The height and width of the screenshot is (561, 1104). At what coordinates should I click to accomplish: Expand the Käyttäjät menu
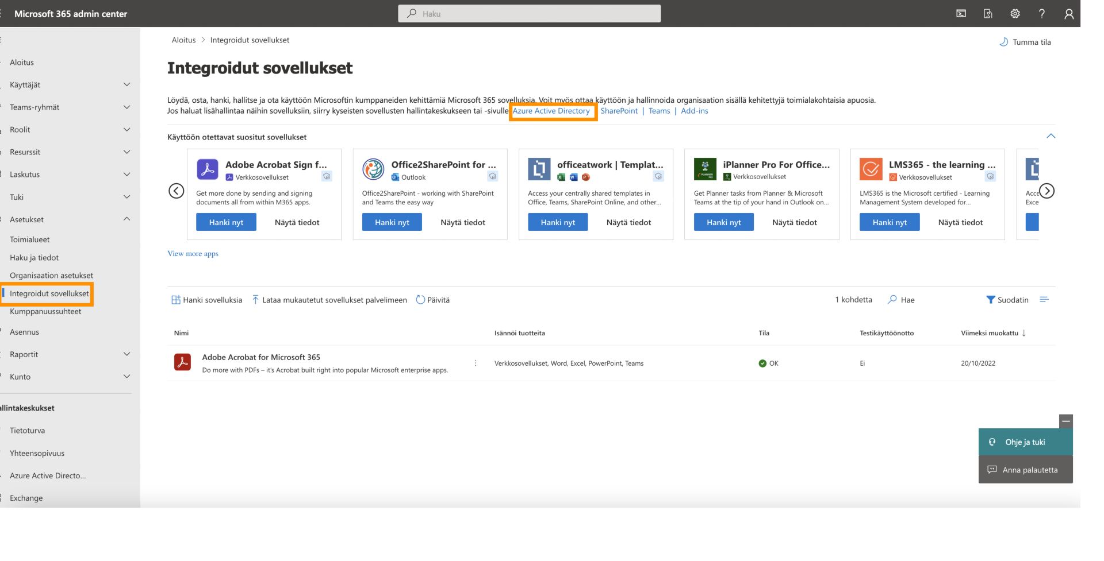point(127,84)
